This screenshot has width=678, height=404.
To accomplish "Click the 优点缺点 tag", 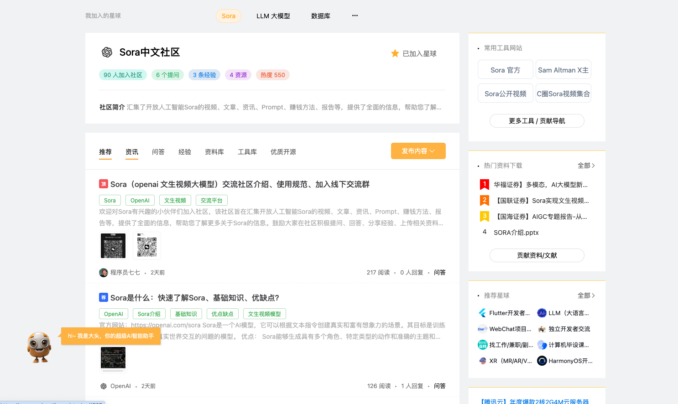I will pyautogui.click(x=223, y=314).
